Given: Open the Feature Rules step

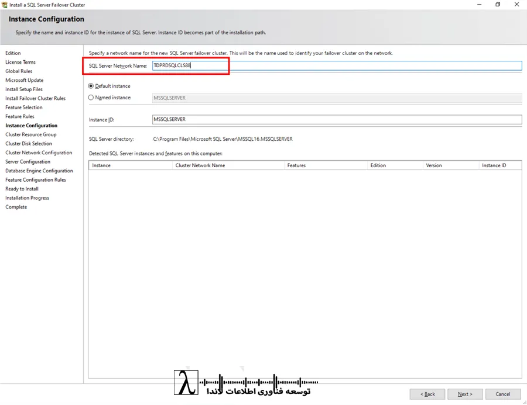Looking at the screenshot, I should click(x=20, y=116).
